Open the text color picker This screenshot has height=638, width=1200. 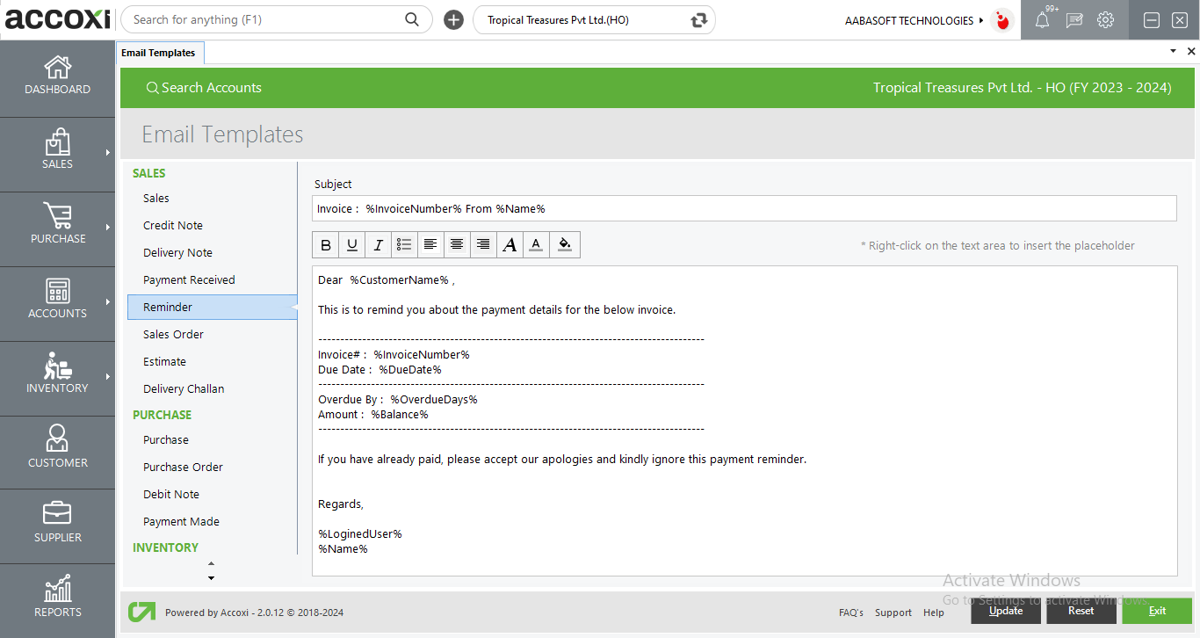pyautogui.click(x=536, y=245)
